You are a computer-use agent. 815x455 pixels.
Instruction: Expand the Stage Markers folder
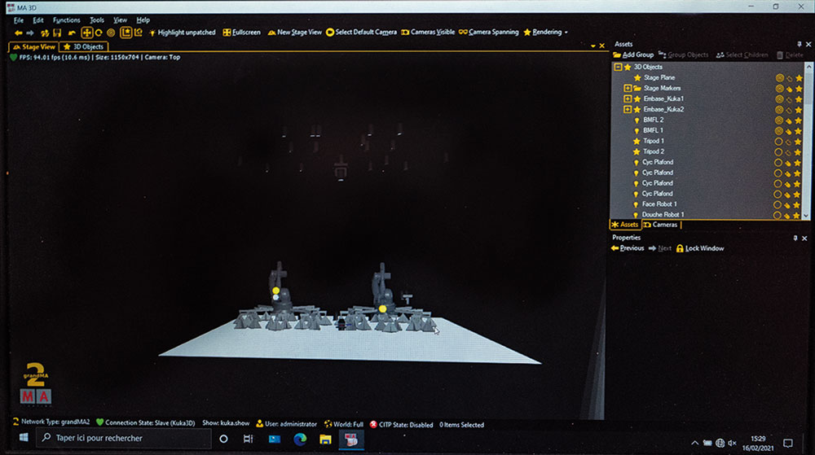coord(628,88)
